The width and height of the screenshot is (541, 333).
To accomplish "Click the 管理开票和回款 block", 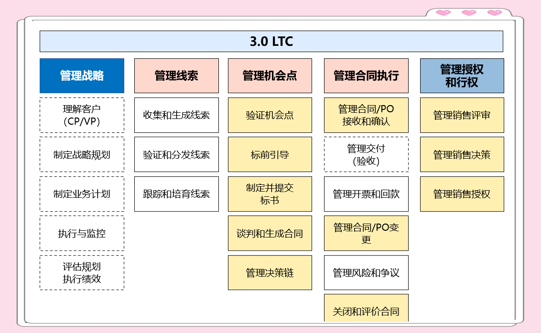I will pyautogui.click(x=366, y=193).
